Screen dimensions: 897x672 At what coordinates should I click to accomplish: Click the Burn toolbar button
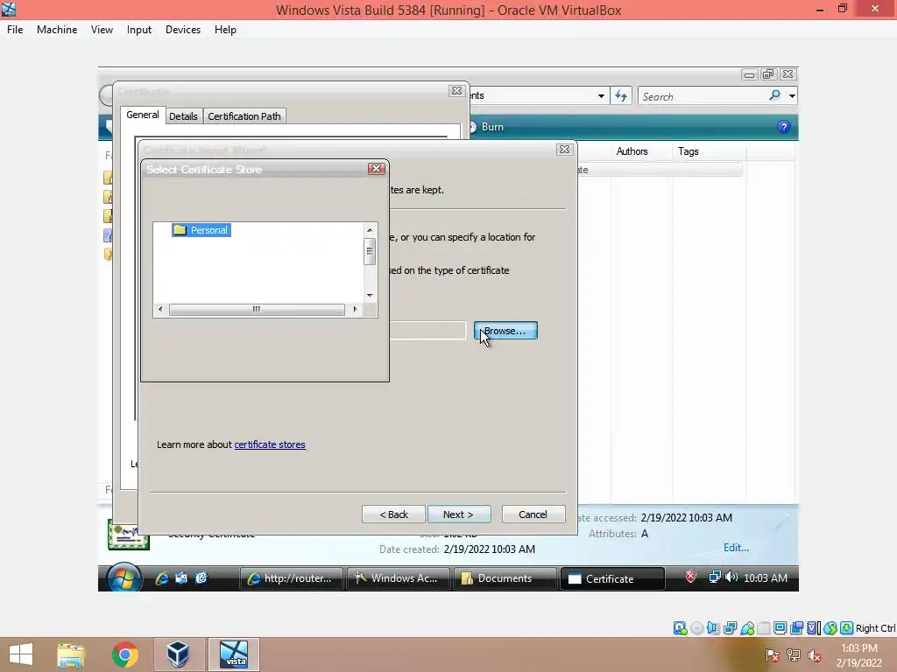[487, 127]
